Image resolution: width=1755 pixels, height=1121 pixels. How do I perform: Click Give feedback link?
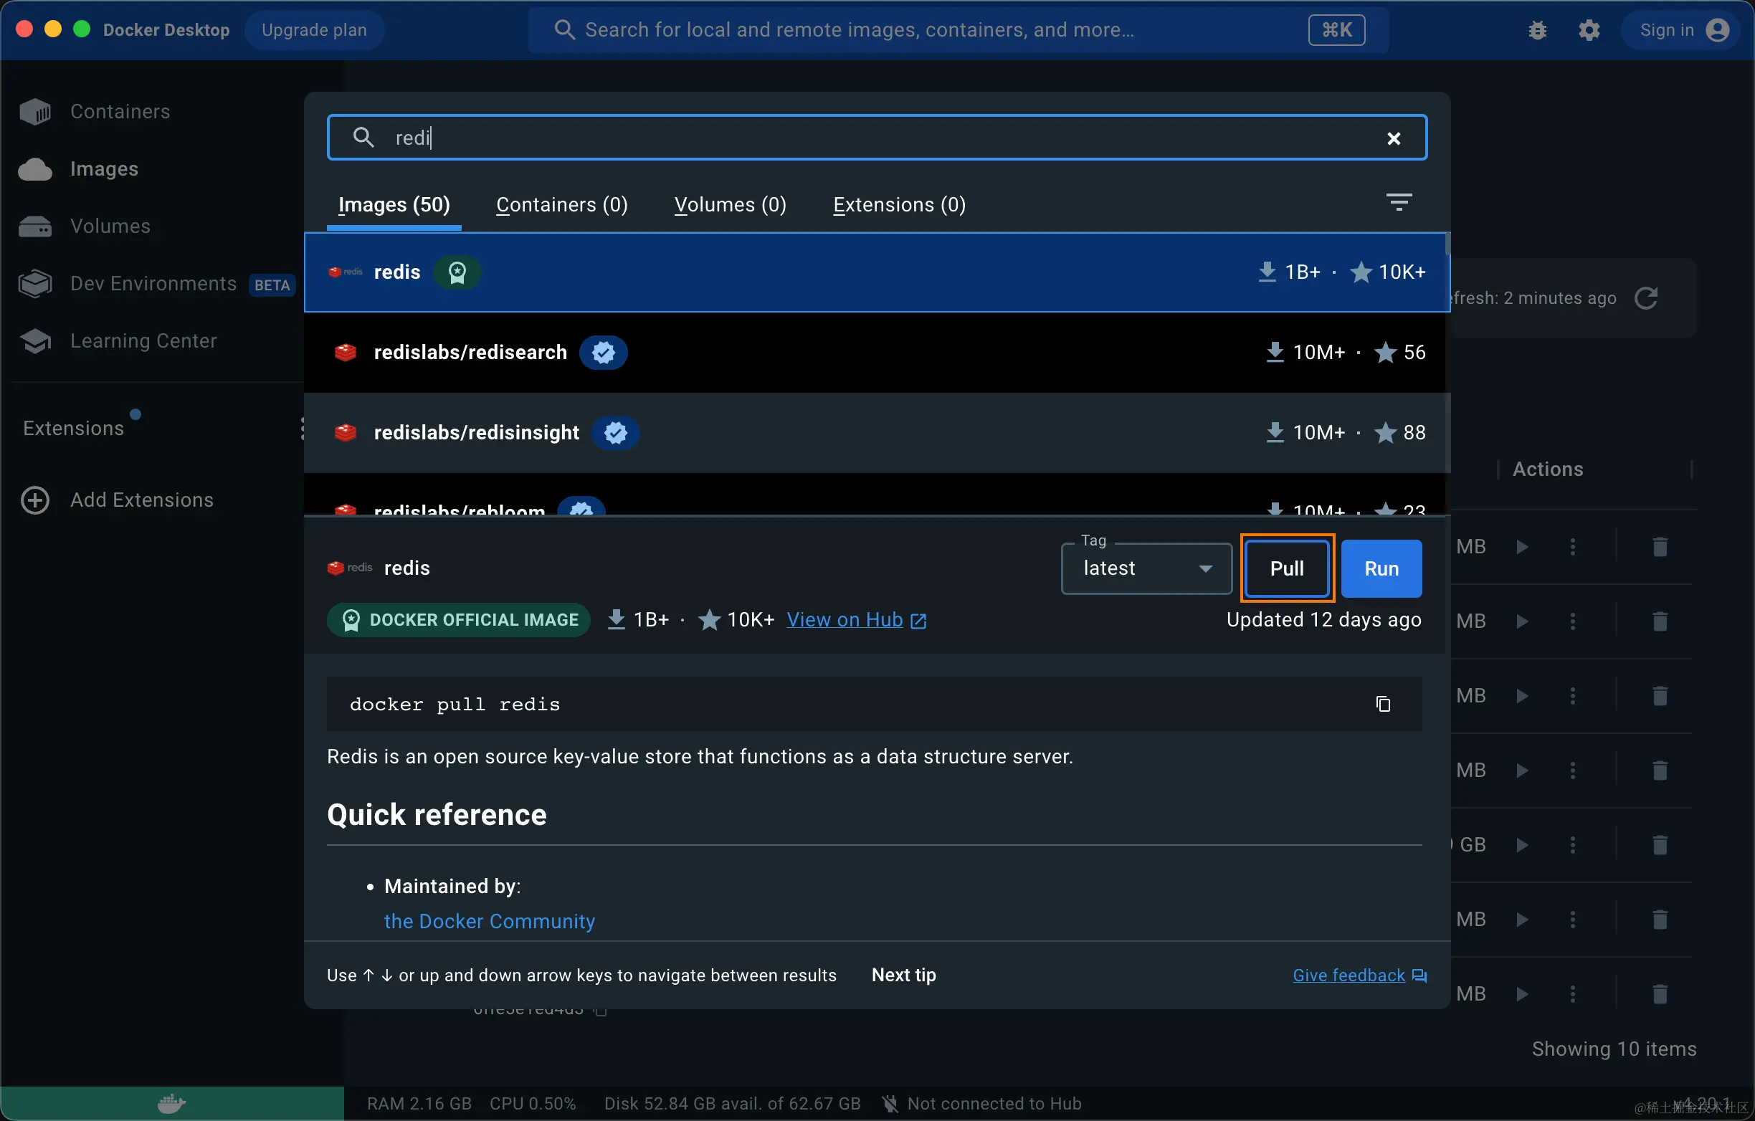(1360, 975)
